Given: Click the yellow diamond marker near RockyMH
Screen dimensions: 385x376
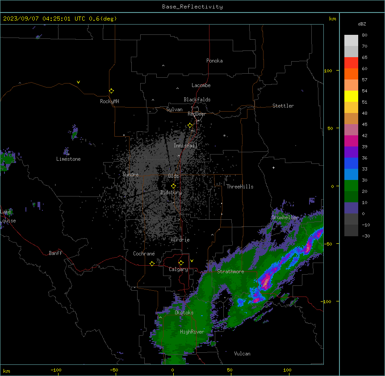Looking at the screenshot, I should coord(111,91).
